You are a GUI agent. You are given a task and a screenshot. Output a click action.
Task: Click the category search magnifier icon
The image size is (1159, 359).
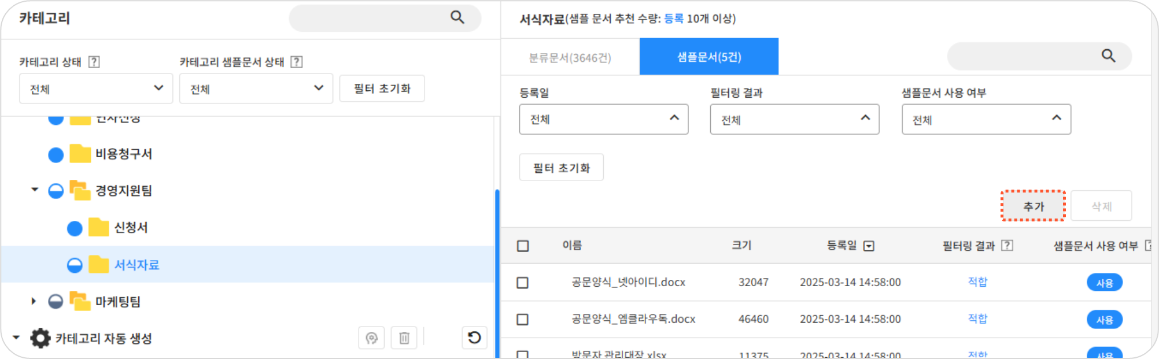(457, 18)
